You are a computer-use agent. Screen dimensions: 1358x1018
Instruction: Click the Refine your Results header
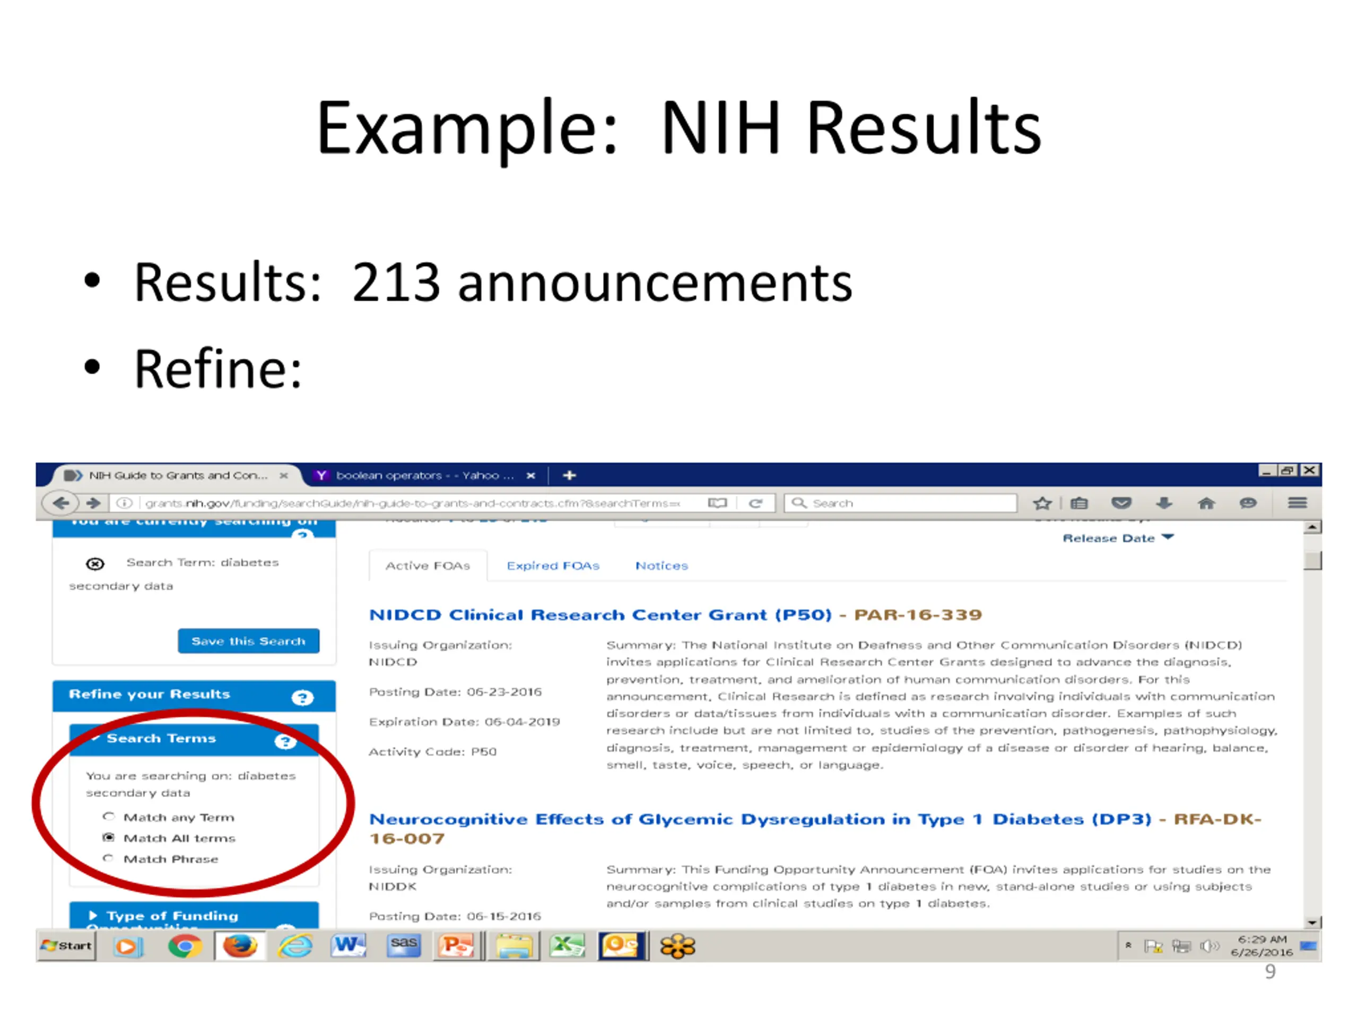[194, 695]
